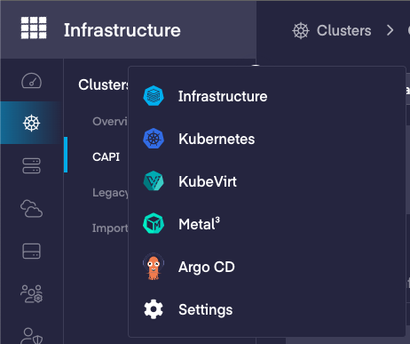Image resolution: width=410 pixels, height=344 pixels.
Task: Open the user shield security sidebar icon
Action: (x=31, y=336)
